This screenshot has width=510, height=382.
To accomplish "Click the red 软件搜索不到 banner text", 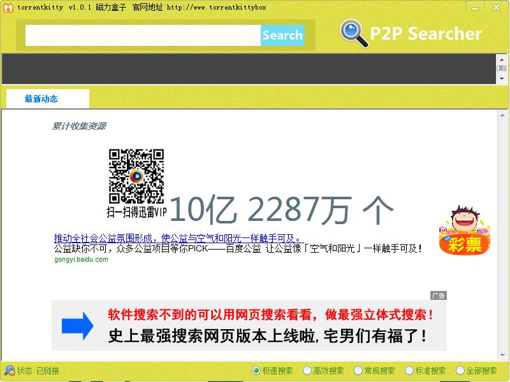I will click(x=270, y=315).
